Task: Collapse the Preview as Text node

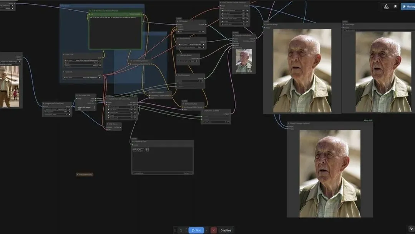Action: [133, 142]
